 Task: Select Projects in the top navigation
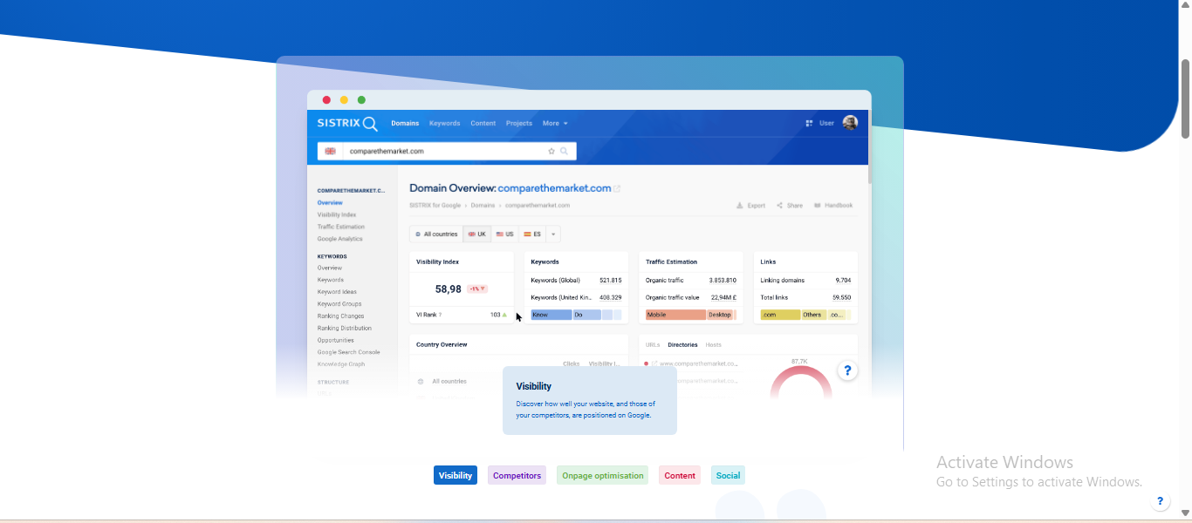click(519, 123)
